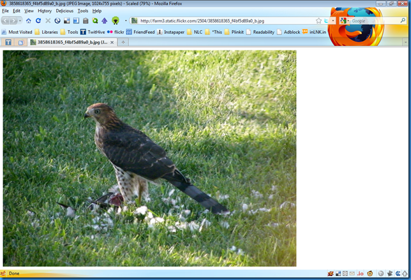The height and width of the screenshot is (280, 411).
Task: Click the Stop loading X icon
Action: (x=48, y=20)
